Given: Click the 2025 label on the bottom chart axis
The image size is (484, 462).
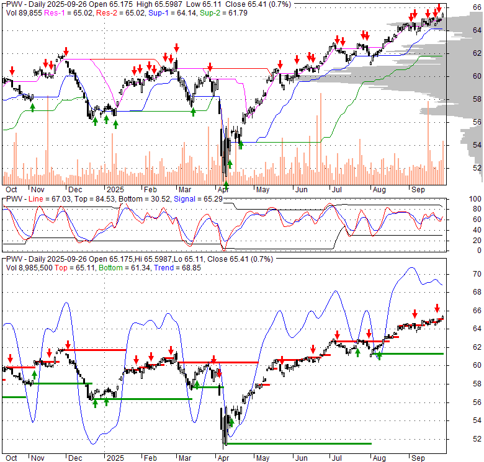Looking at the screenshot, I should tap(115, 458).
